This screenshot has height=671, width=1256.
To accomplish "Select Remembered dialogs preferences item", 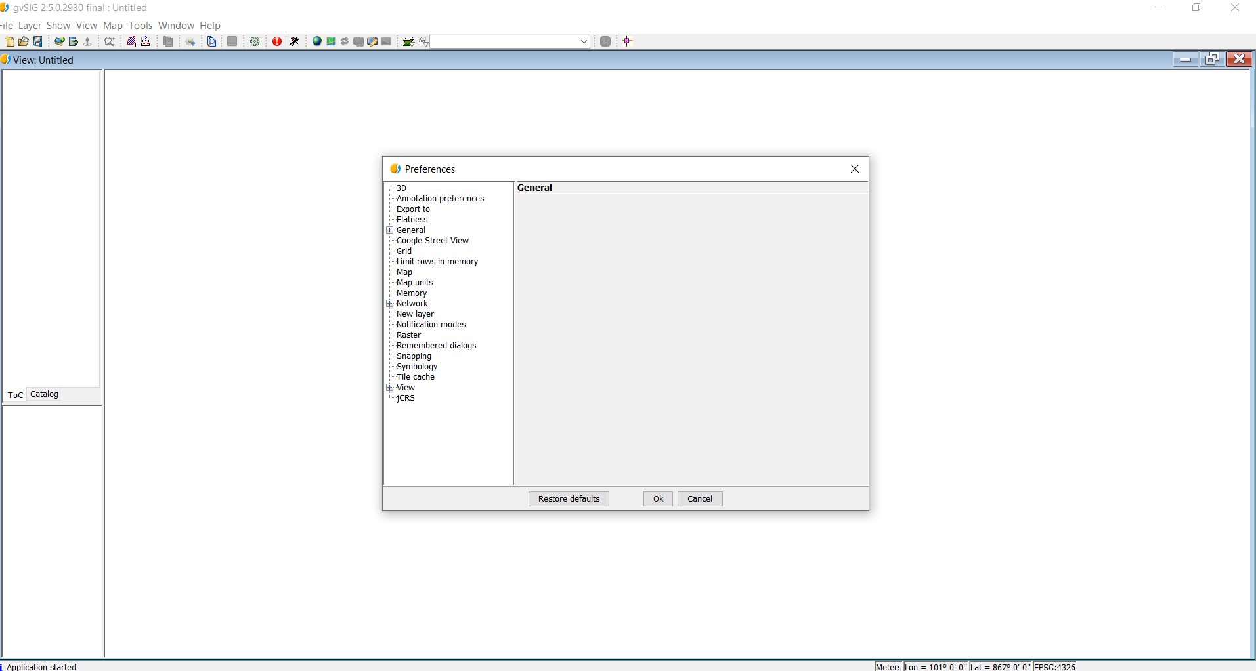I will click(x=436, y=346).
